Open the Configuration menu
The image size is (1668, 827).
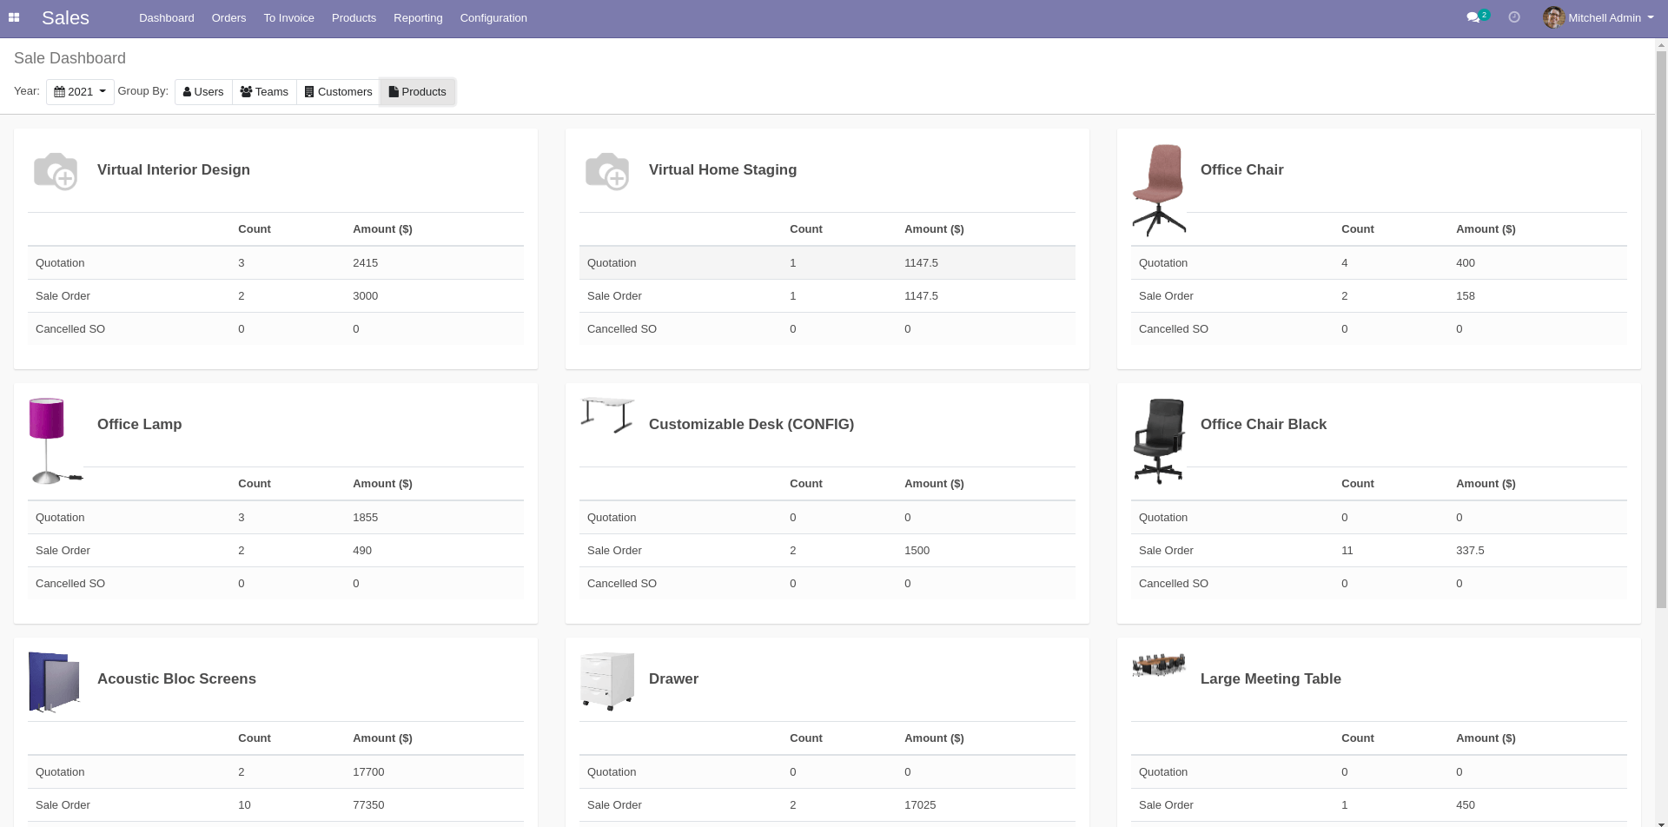click(493, 17)
